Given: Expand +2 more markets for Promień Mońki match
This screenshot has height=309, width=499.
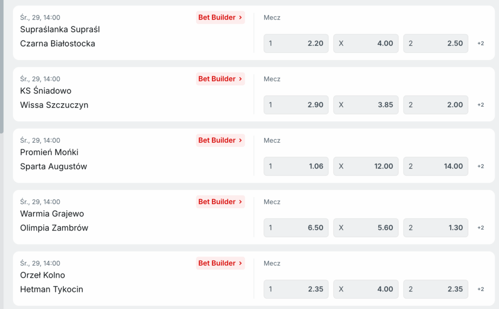Looking at the screenshot, I should 480,166.
